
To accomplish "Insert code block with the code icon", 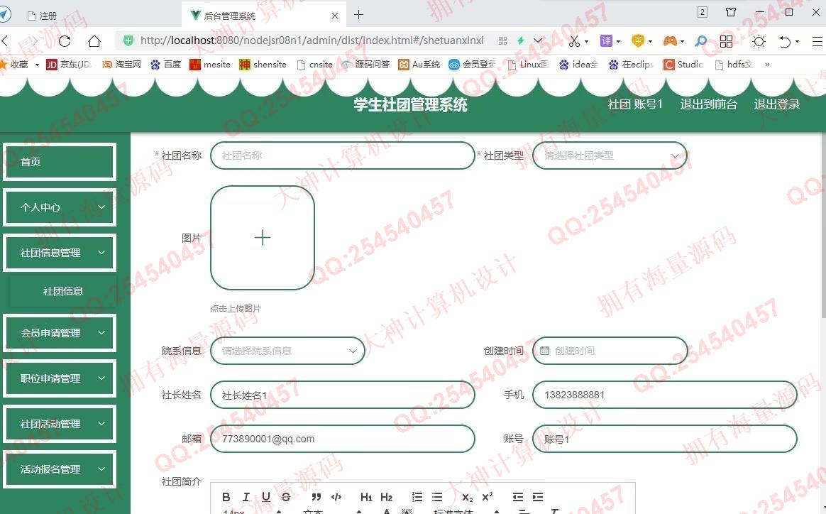I will coord(336,496).
